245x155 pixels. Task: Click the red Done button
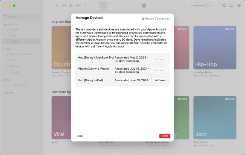coord(165,136)
